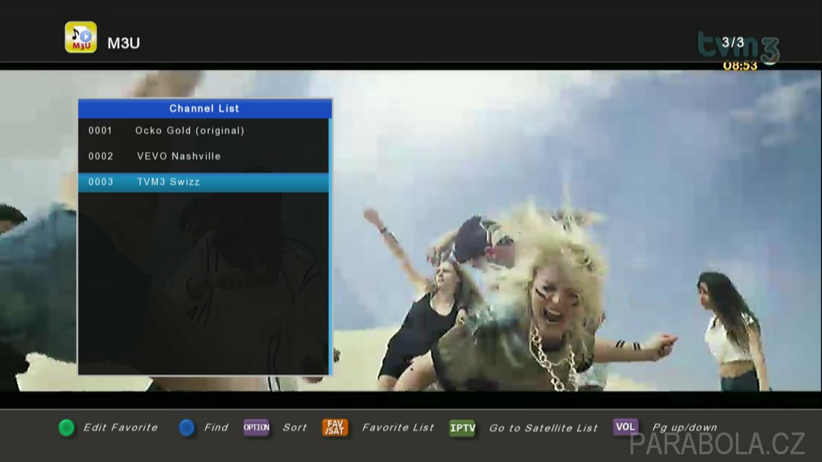This screenshot has width=822, height=462.
Task: Click the Find label
Action: (x=216, y=427)
